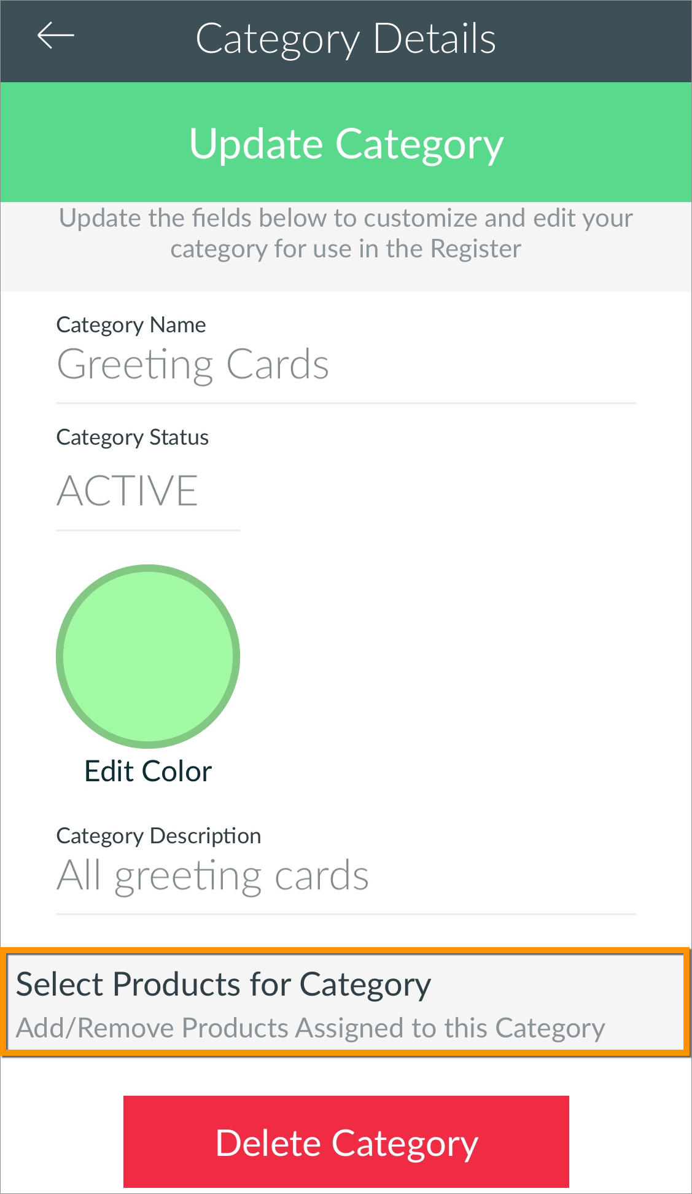The height and width of the screenshot is (1194, 692).
Task: Edit the Greeting Cards category name field
Action: 346,365
